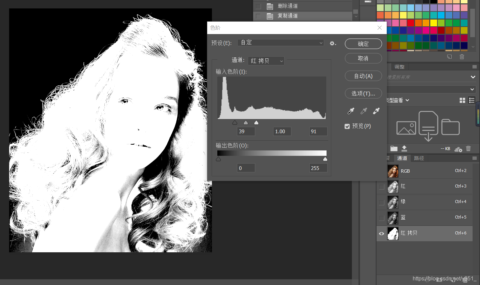Click the gamma field showing 1.00

tap(282, 132)
